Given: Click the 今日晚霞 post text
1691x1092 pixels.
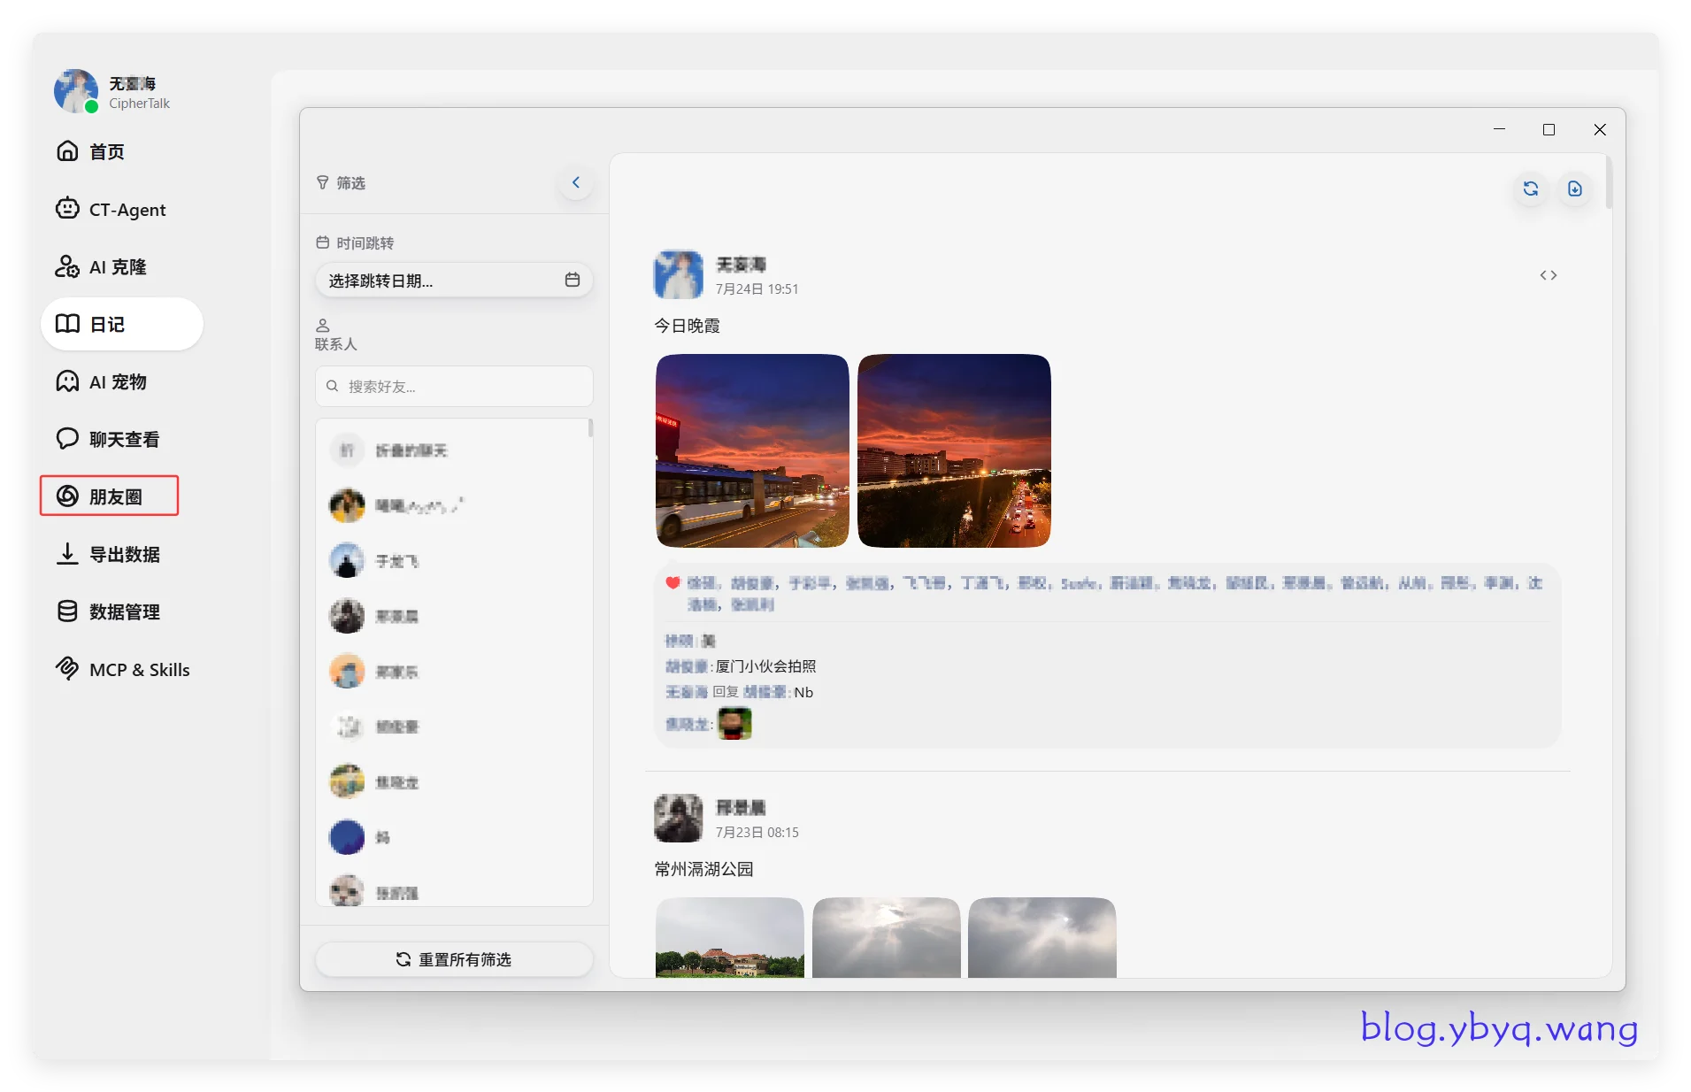Looking at the screenshot, I should point(688,326).
